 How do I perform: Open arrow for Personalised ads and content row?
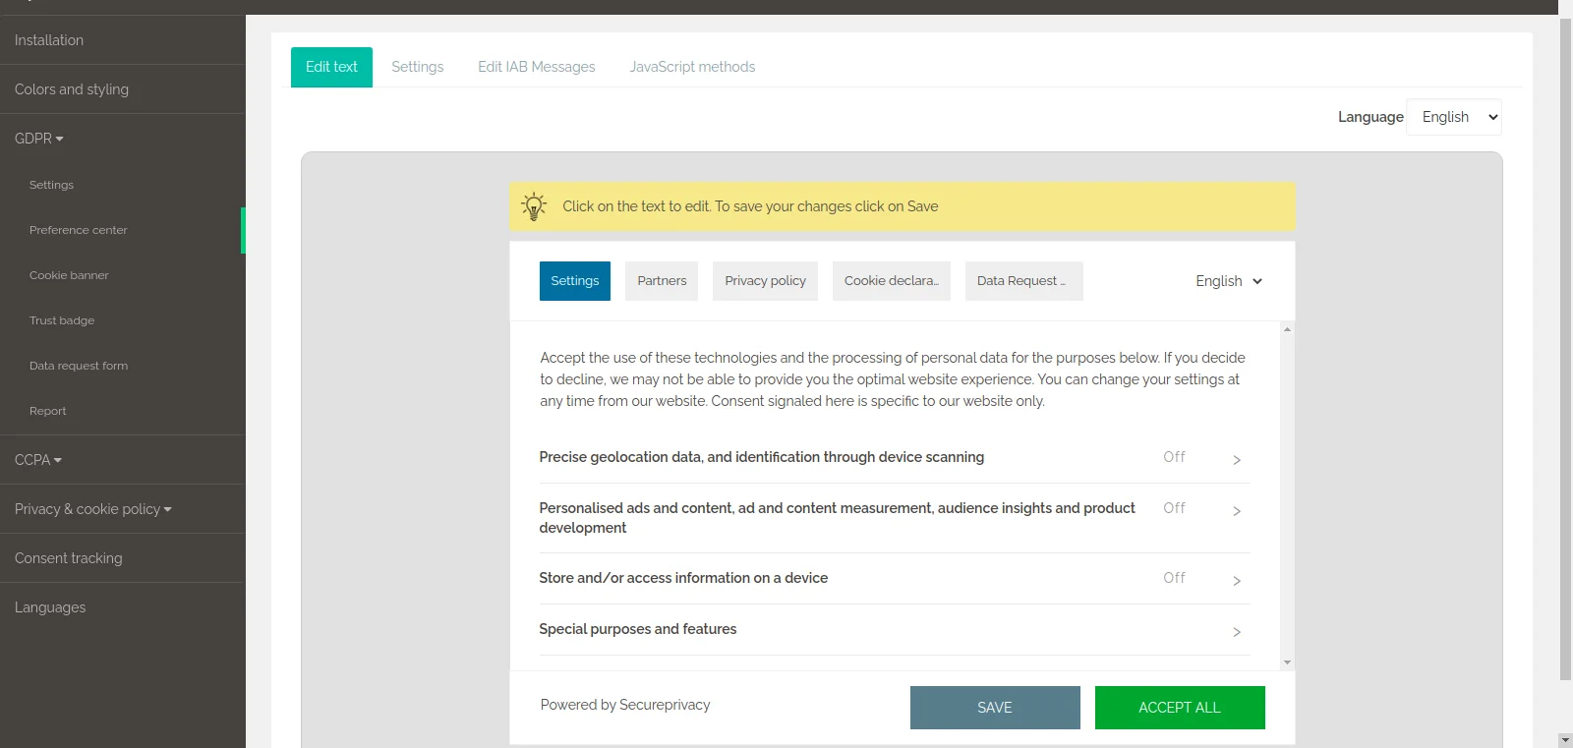click(1237, 511)
